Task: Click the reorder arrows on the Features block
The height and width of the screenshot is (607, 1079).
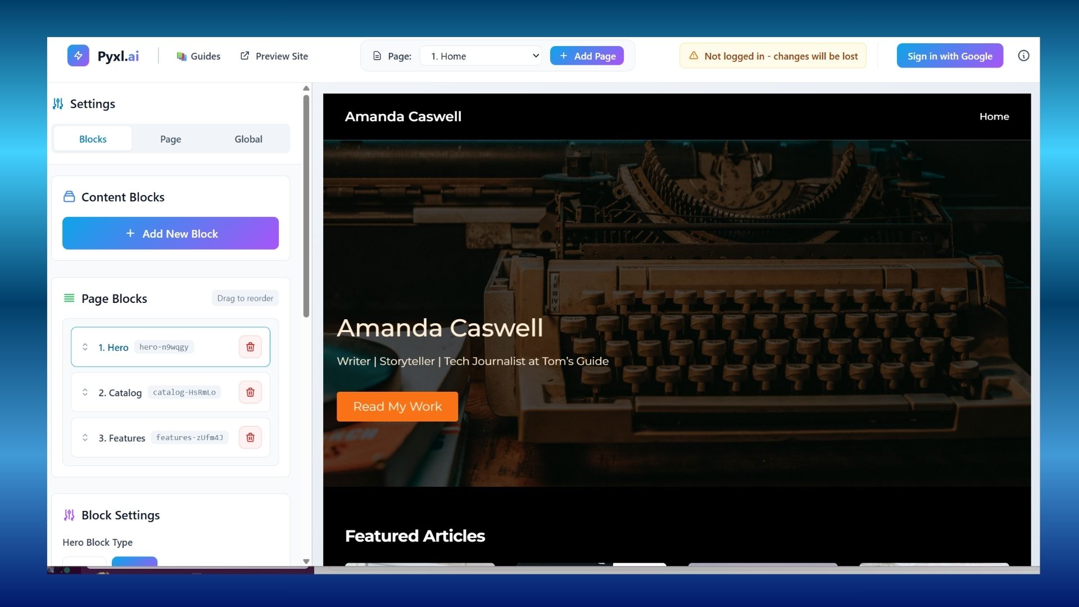Action: pyautogui.click(x=85, y=438)
